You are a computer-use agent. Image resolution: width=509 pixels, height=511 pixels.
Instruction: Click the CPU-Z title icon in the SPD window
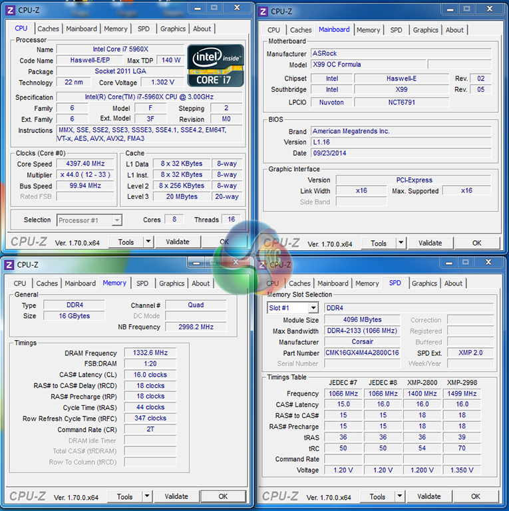click(x=263, y=265)
